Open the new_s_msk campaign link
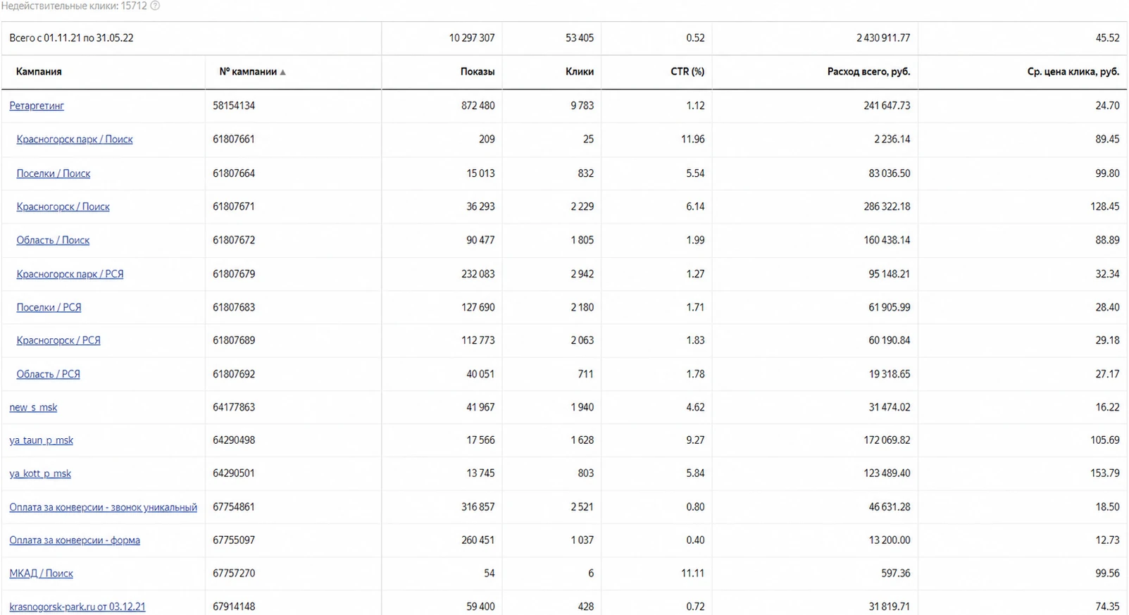Screen dimensions: 1129x615 tap(33, 407)
